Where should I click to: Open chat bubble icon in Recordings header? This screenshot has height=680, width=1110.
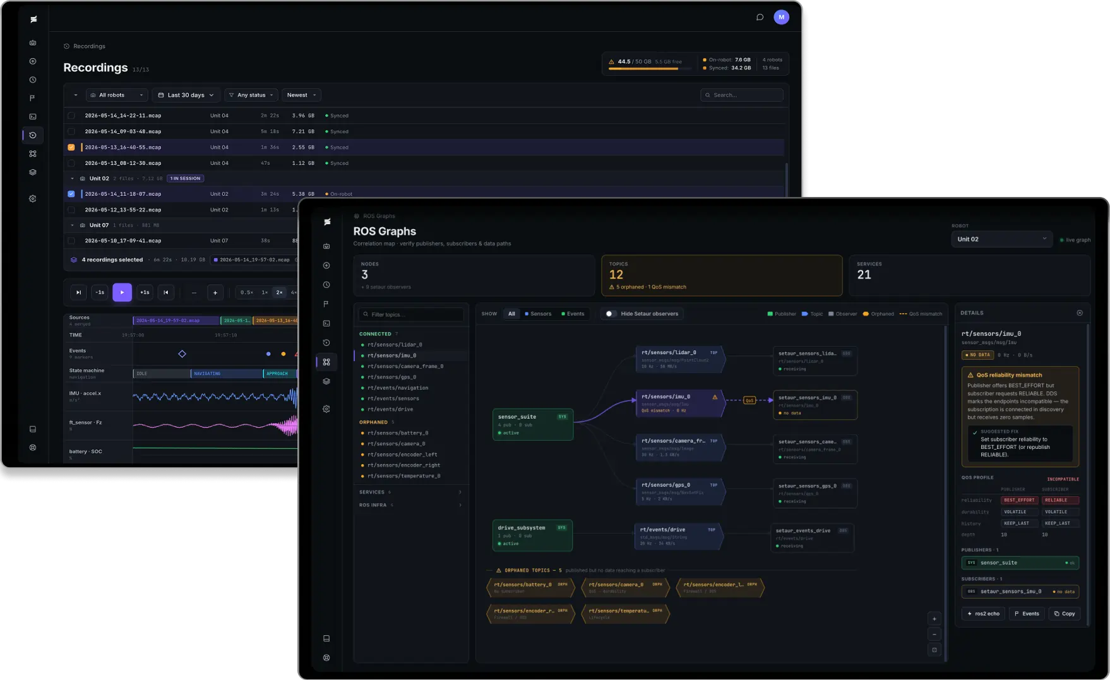click(x=760, y=17)
